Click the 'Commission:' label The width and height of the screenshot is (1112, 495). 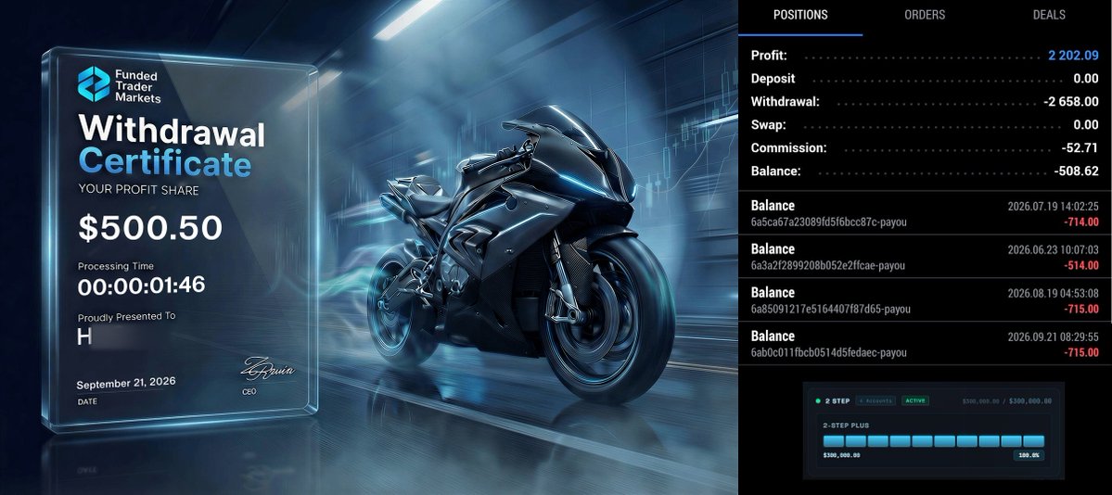[x=788, y=148]
